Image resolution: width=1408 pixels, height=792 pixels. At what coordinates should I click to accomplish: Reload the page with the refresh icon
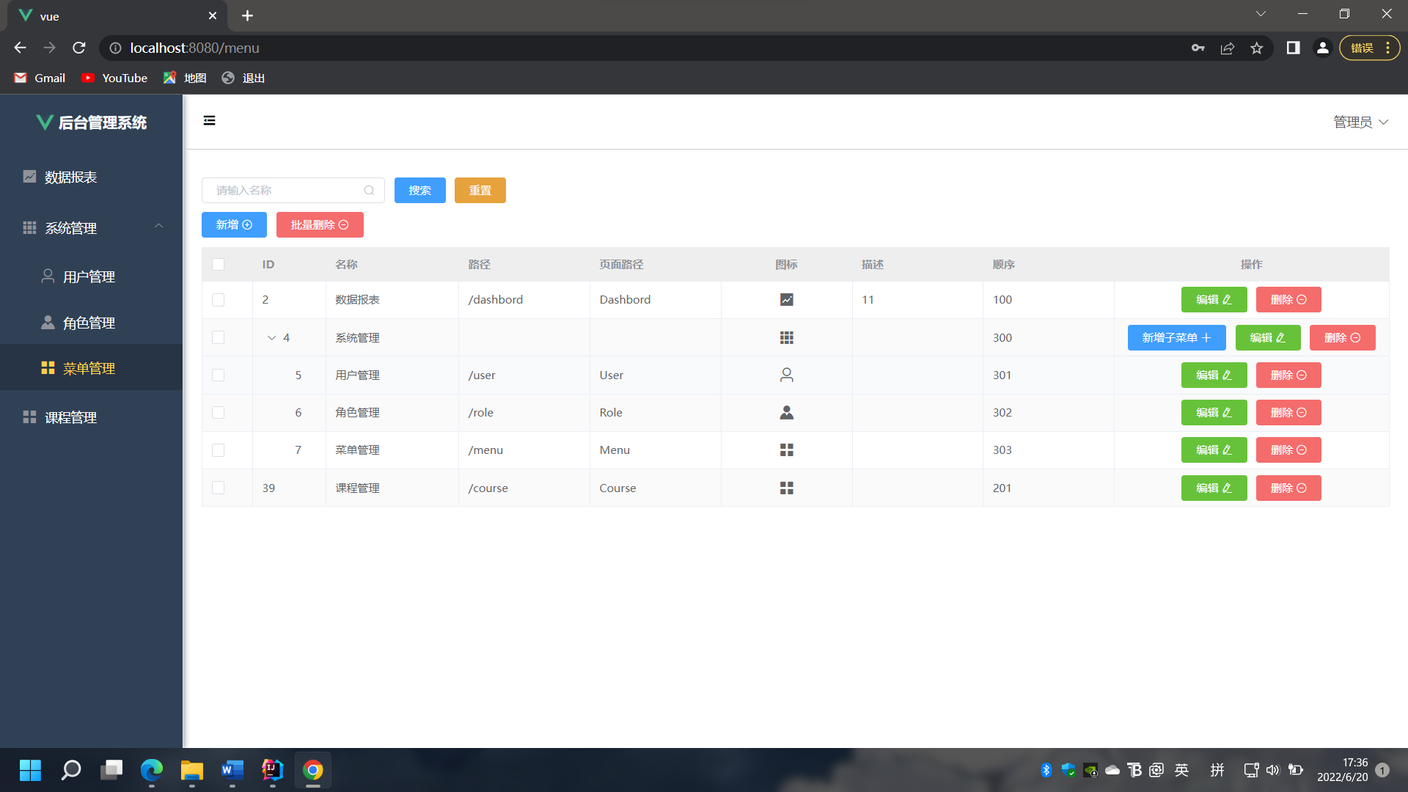[79, 48]
